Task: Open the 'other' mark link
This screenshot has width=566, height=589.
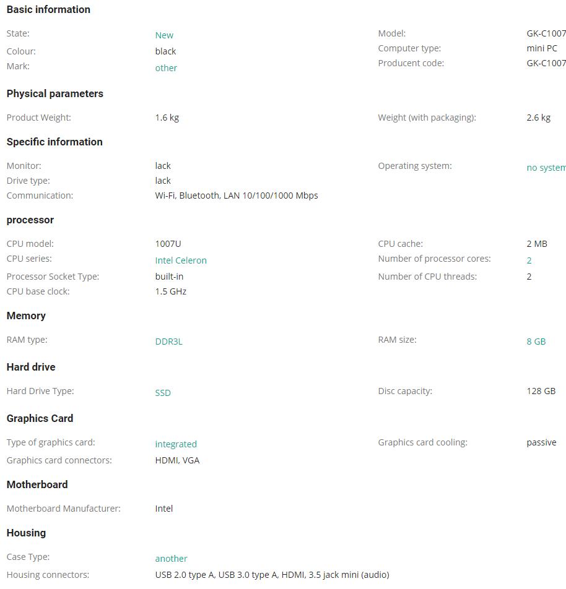Action: coord(166,68)
